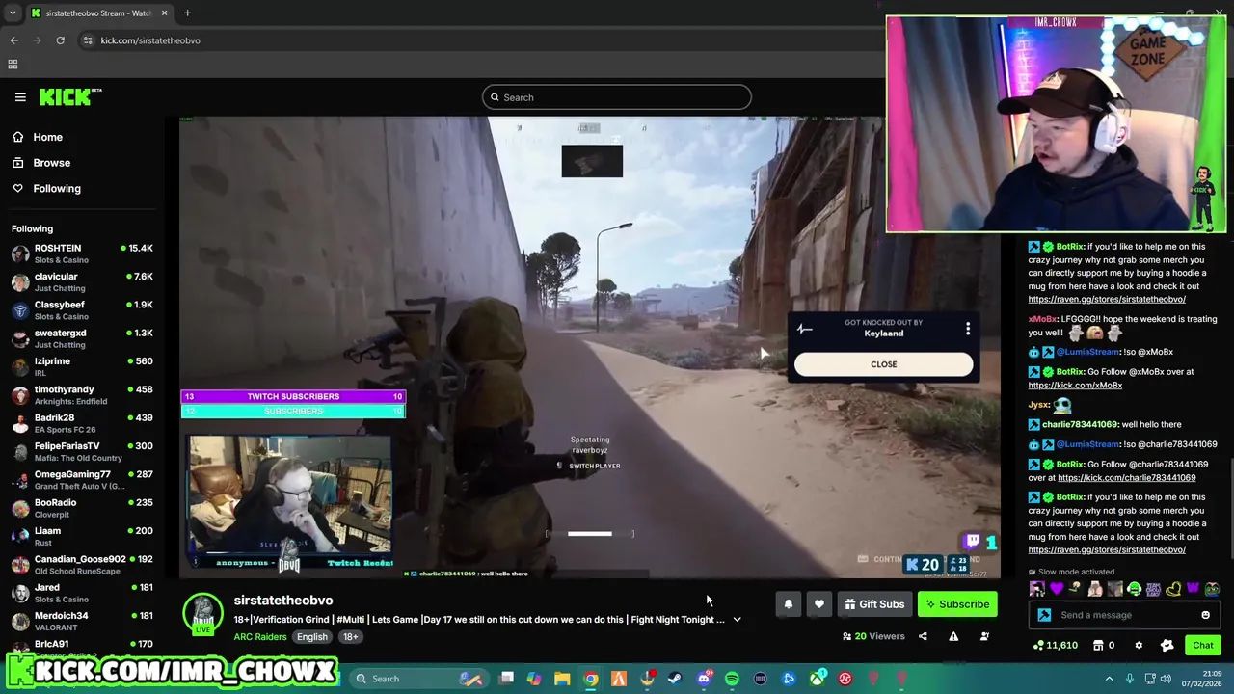Click the Kick logo
This screenshot has height=694, width=1234.
click(x=70, y=96)
